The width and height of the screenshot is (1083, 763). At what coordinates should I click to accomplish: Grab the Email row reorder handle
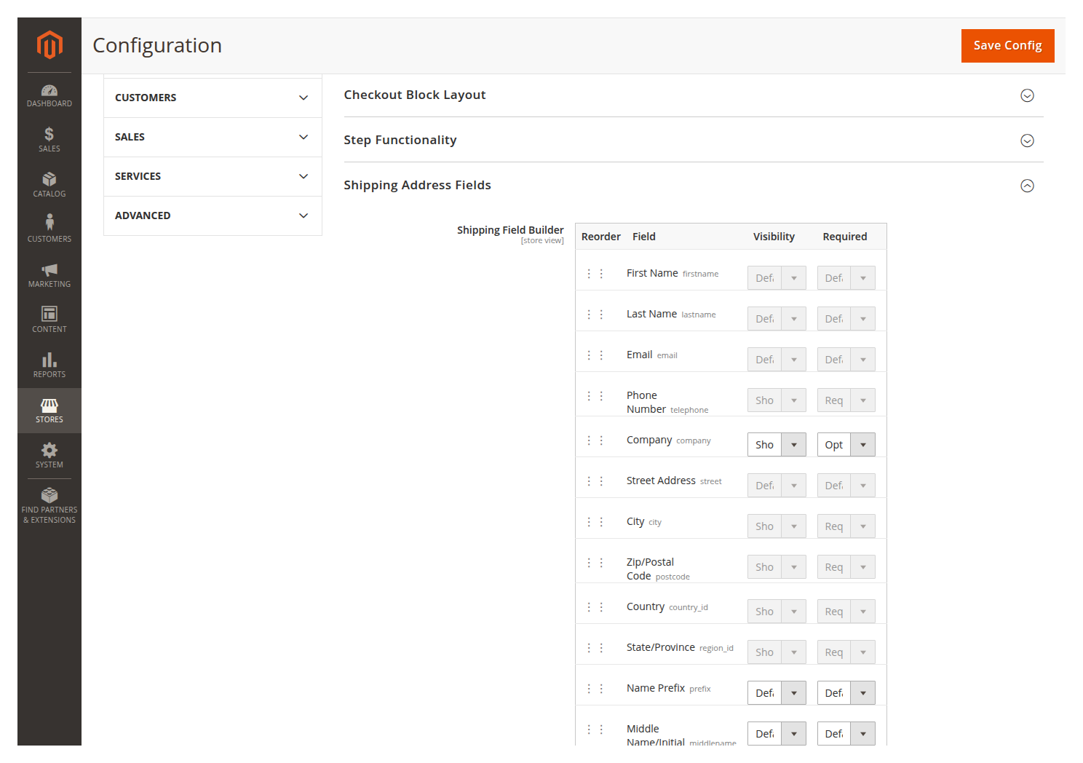coord(595,355)
